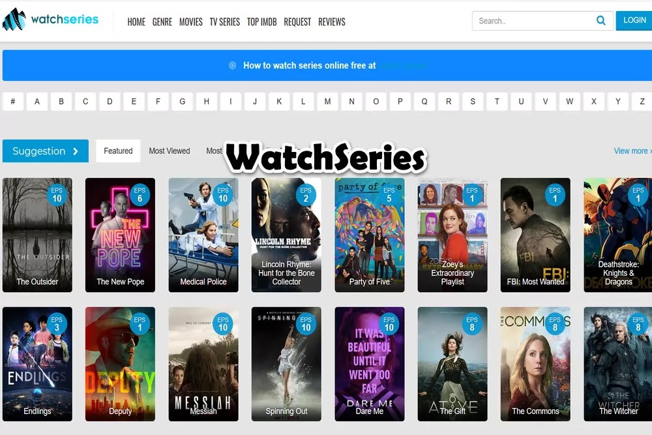Screen dimensions: 652x435
Task: Go to the TV Series section
Action: click(x=224, y=22)
